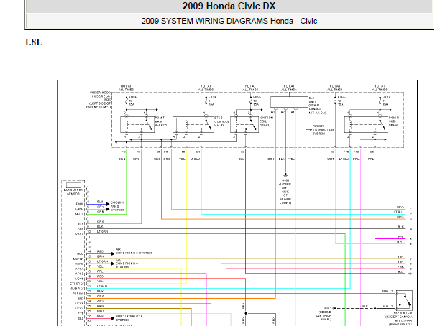This screenshot has height=326, width=435.
Task: Click the PGM-FI Sub-Relay symbol
Action: click(x=366, y=125)
